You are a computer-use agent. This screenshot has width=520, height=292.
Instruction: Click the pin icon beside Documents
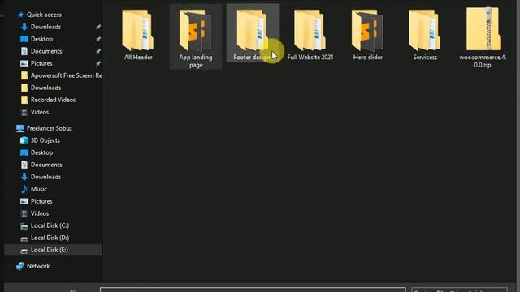tap(98, 51)
